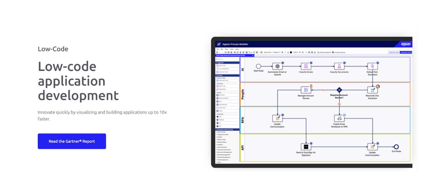
Task: Collapse the Suggested palette section
Action: [227, 63]
